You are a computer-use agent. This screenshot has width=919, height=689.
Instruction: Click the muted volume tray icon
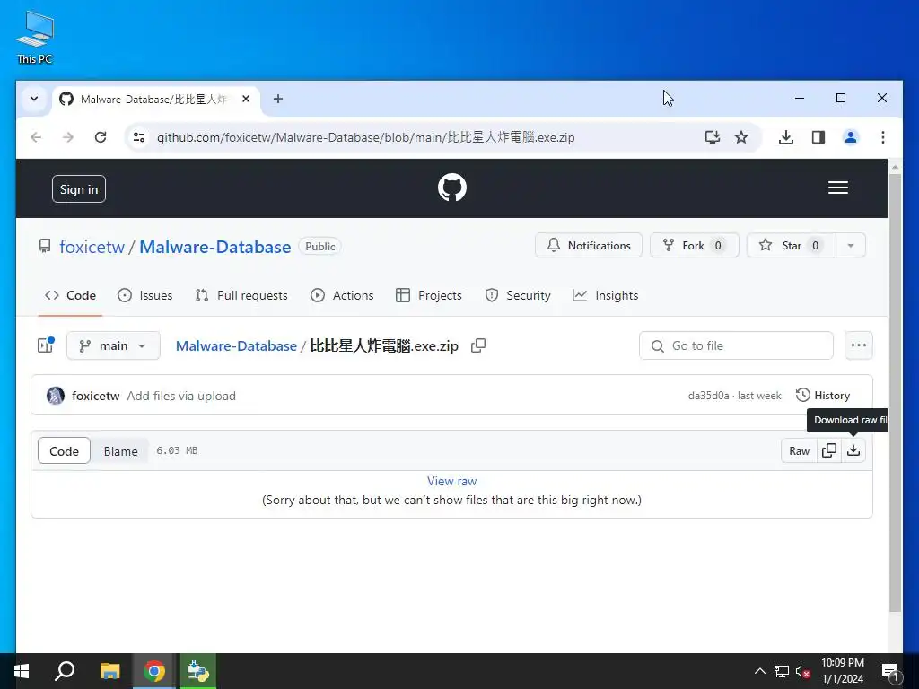pyautogui.click(x=802, y=671)
